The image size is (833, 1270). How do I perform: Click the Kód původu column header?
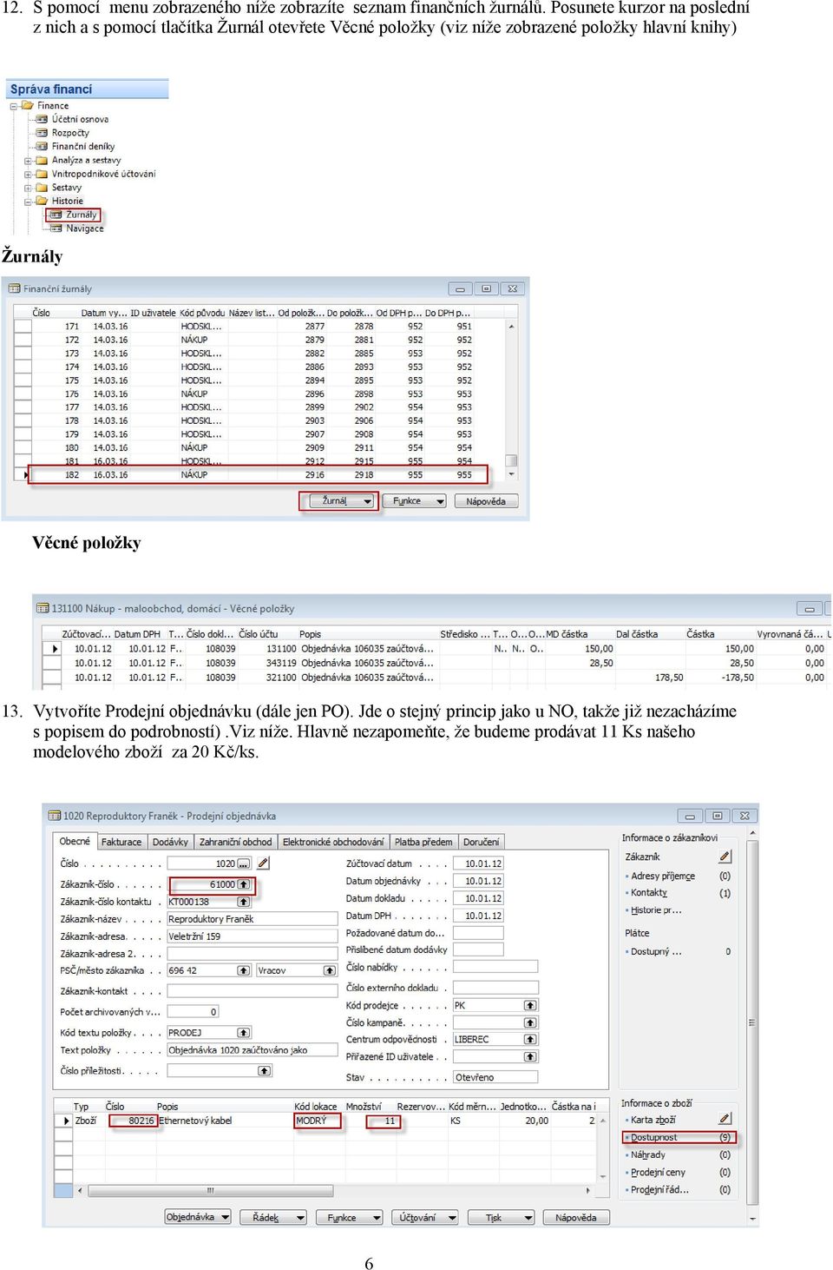pyautogui.click(x=202, y=313)
